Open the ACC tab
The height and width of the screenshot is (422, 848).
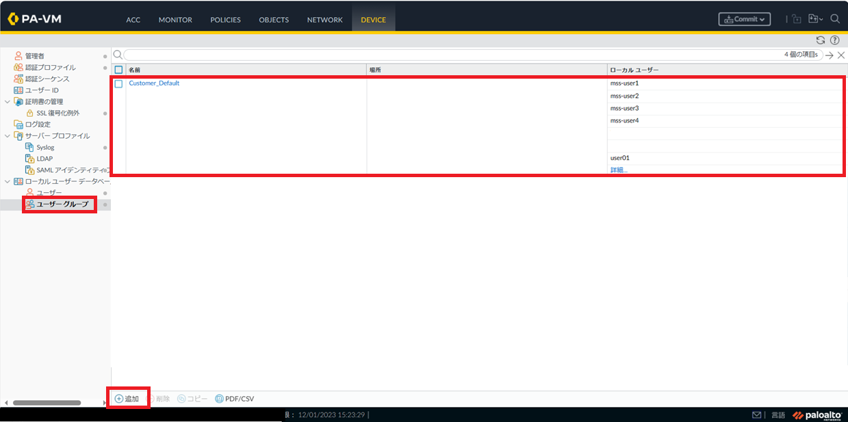click(133, 20)
